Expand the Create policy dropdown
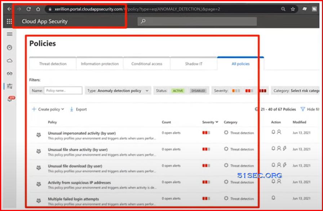Image resolution: width=323 pixels, height=211 pixels. 48,109
